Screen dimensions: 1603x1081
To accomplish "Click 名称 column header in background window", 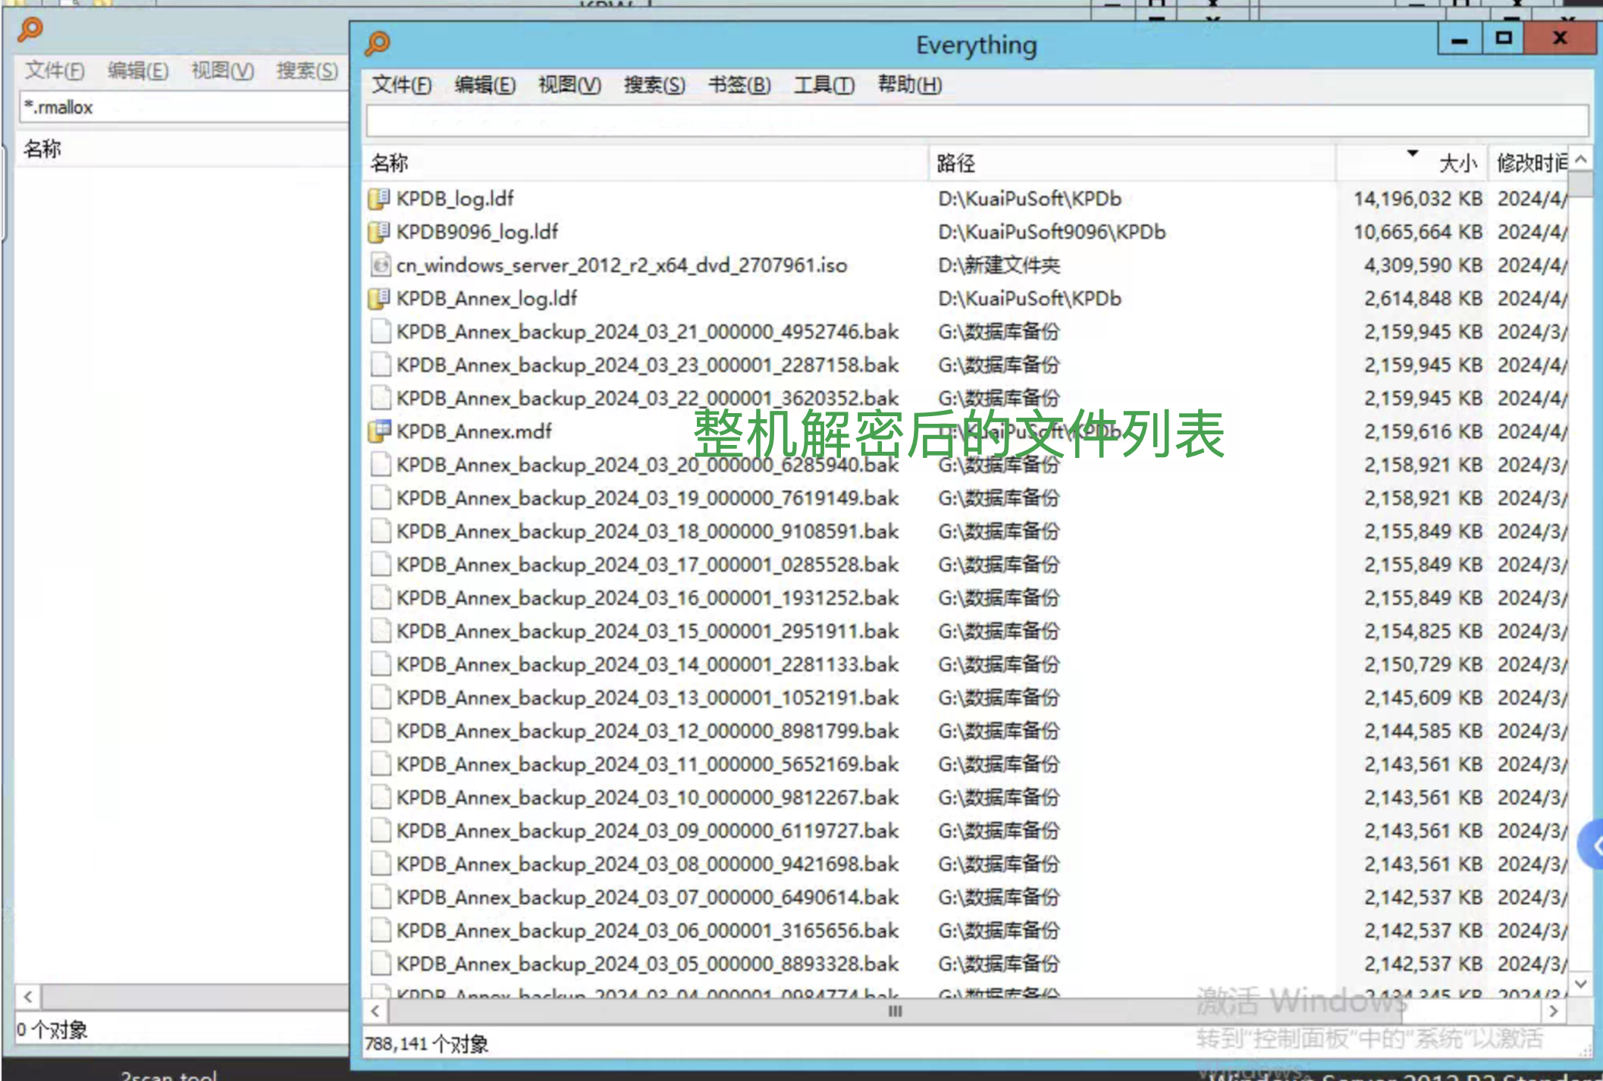I will click(182, 149).
